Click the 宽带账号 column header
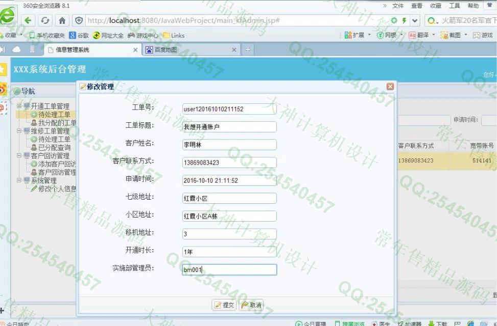497x326 pixels. tap(482, 146)
